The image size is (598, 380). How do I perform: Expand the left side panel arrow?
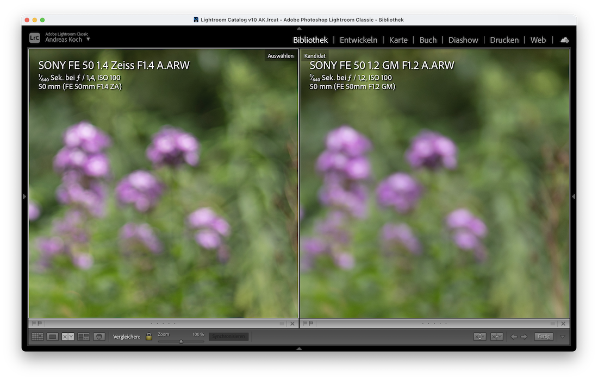coord(24,197)
